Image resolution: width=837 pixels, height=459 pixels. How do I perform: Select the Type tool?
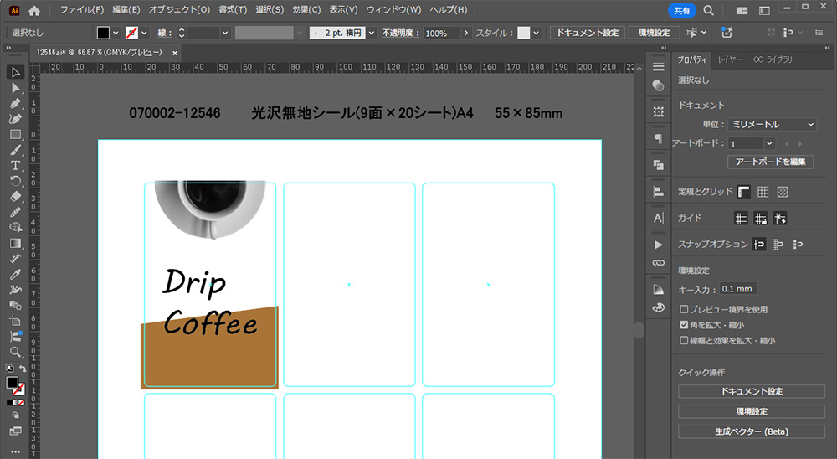click(15, 165)
